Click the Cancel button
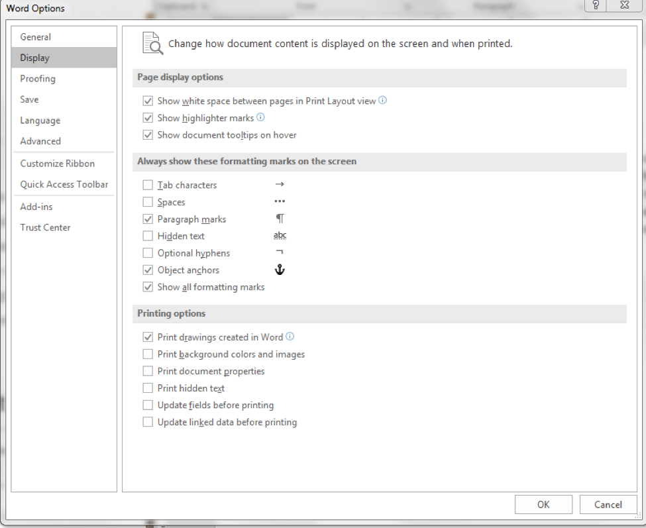 pyautogui.click(x=608, y=504)
